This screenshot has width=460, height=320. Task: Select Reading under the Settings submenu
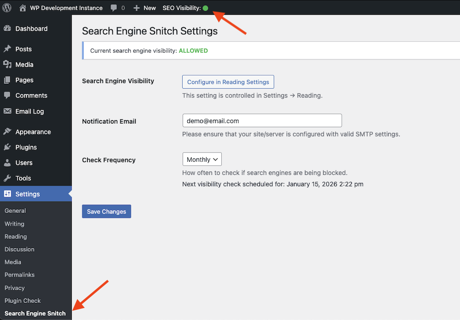(x=15, y=236)
